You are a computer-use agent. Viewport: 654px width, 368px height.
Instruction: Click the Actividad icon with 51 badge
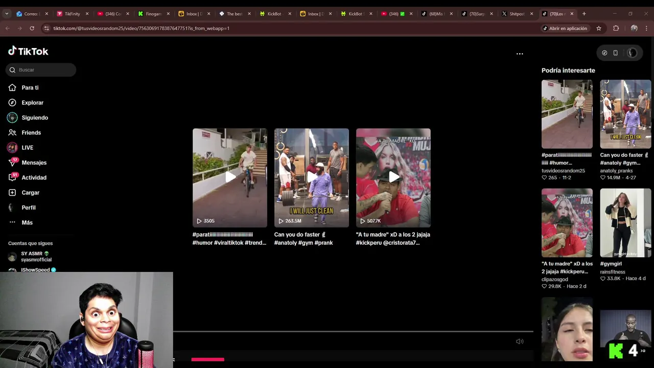point(13,178)
